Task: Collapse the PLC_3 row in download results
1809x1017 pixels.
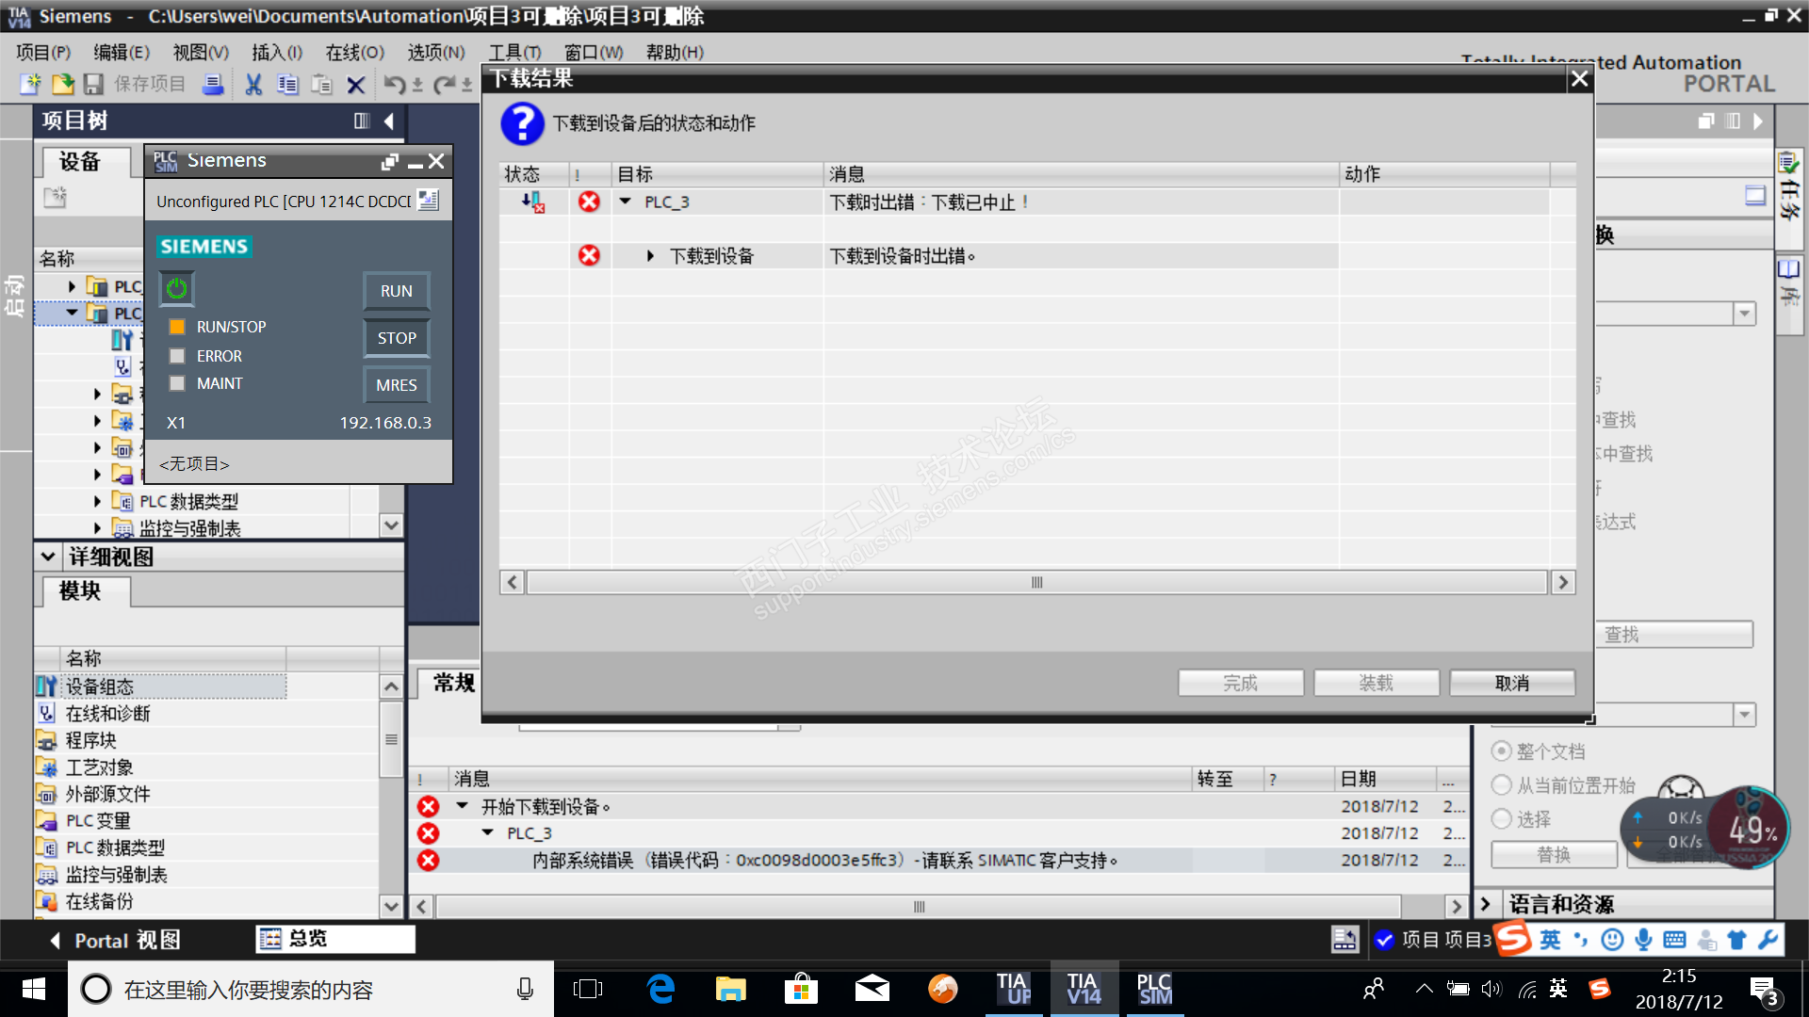Action: [x=625, y=202]
